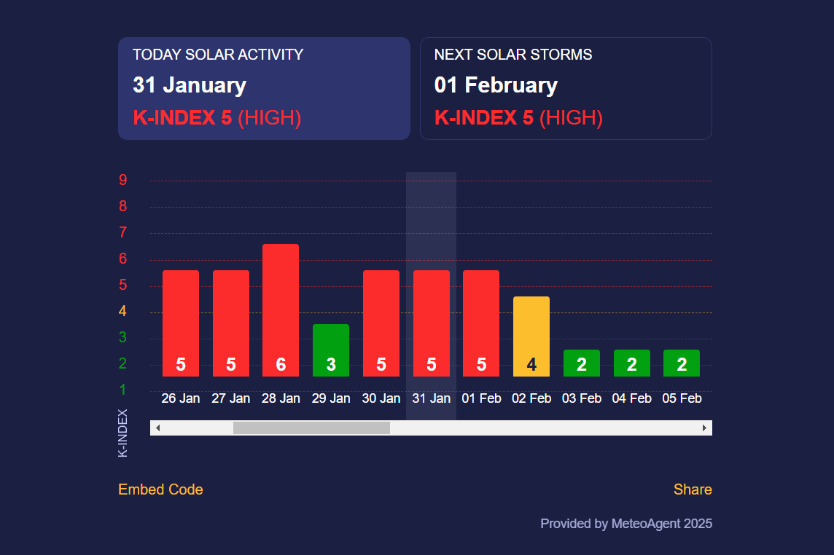Select the highlighted 31 Jan bar

[x=431, y=323]
